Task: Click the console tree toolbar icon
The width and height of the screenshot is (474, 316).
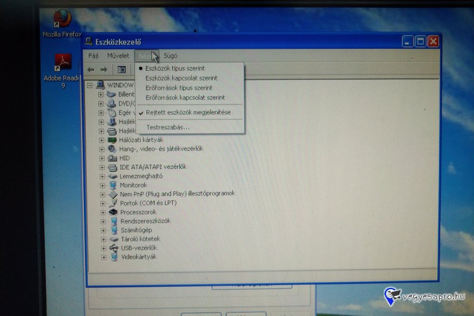Action: coord(121,70)
